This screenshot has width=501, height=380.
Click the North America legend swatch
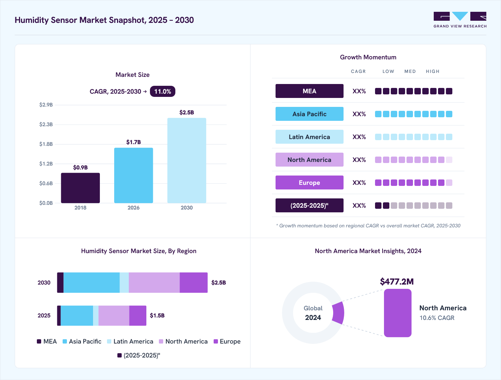click(161, 341)
